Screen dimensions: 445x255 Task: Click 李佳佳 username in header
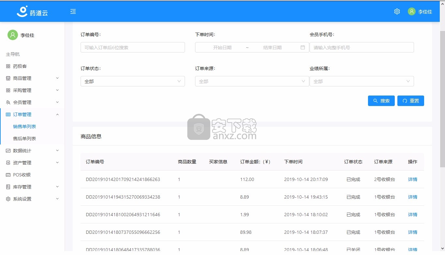click(x=425, y=12)
